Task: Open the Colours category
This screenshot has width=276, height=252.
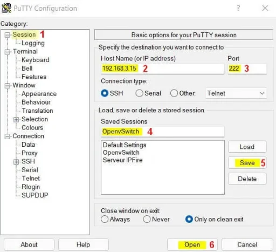Action: [32, 127]
